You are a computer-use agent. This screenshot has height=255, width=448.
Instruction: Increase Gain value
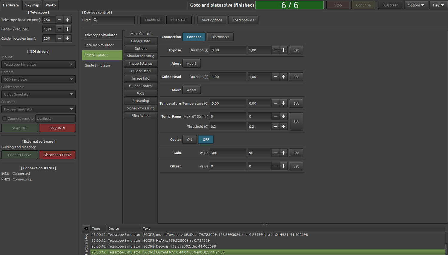[283, 153]
